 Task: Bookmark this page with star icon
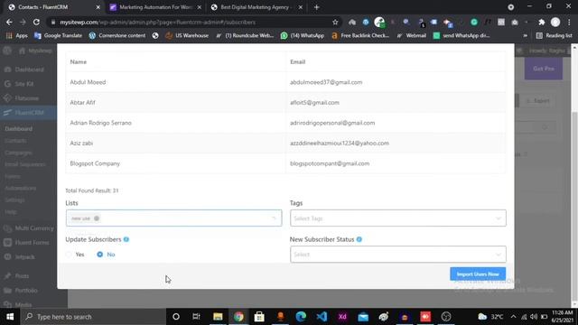pos(335,22)
